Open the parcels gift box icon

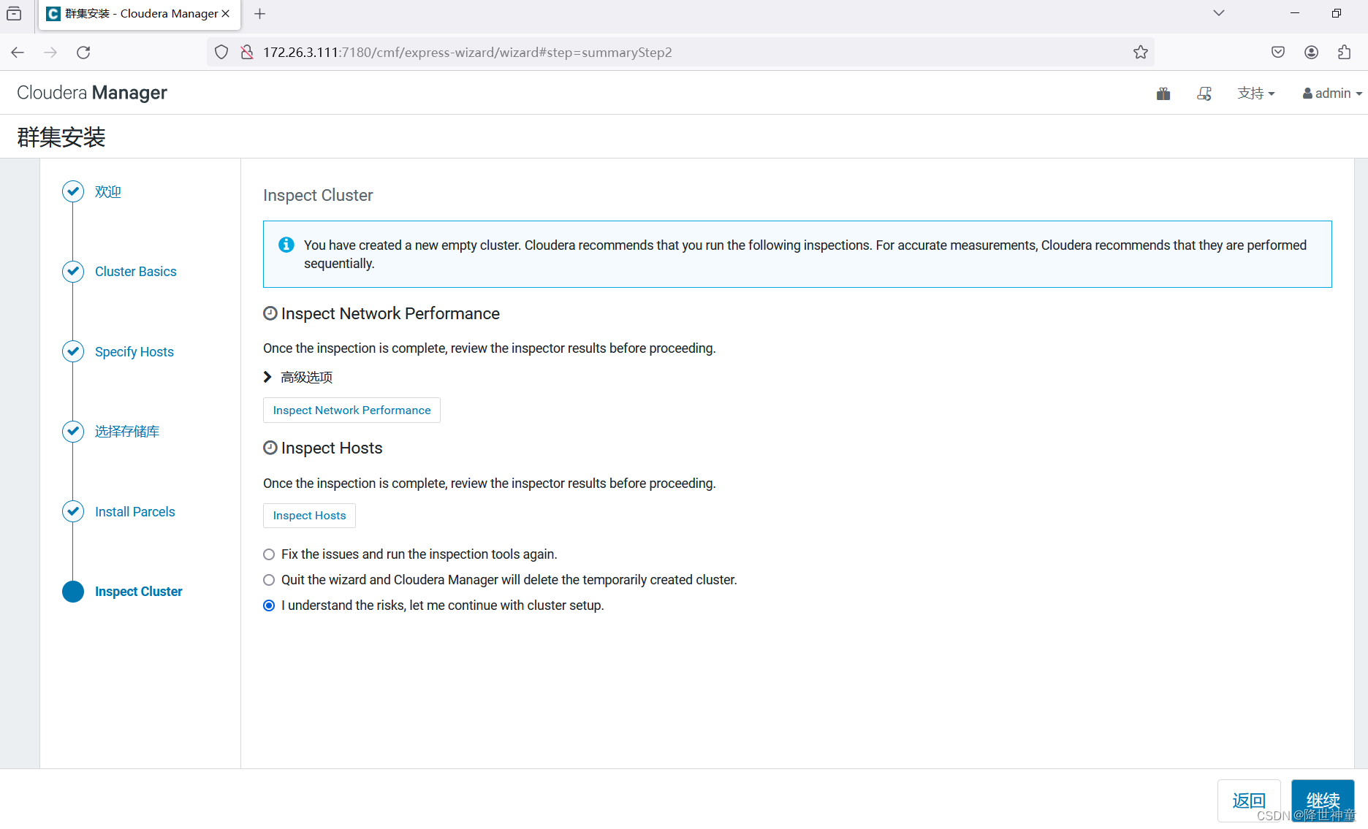[1163, 93]
